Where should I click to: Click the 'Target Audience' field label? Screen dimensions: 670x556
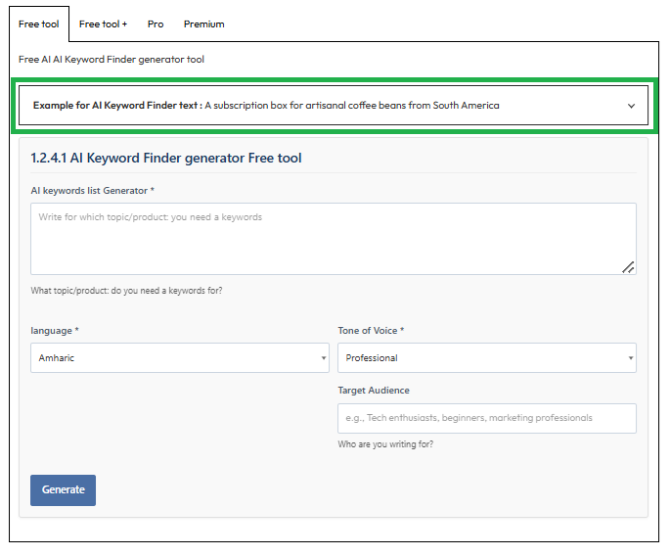tap(374, 391)
